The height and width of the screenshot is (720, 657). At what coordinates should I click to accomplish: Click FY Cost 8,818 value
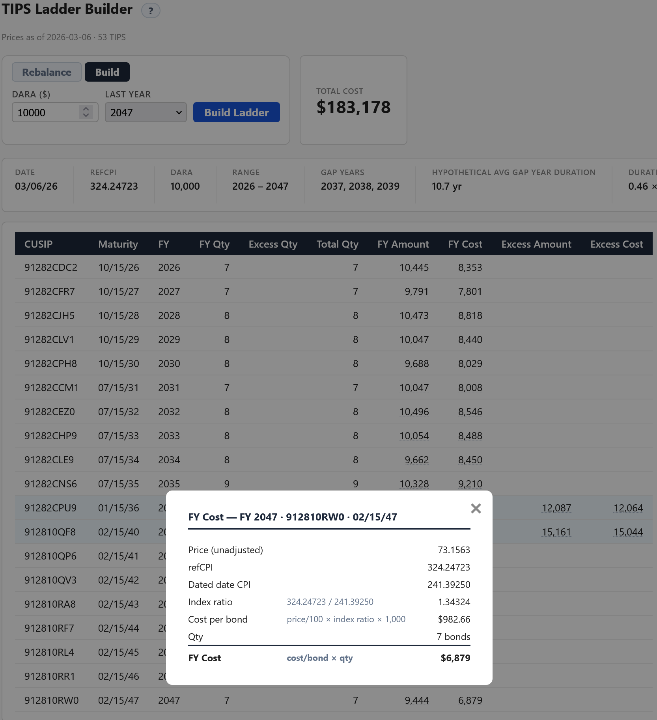click(470, 315)
